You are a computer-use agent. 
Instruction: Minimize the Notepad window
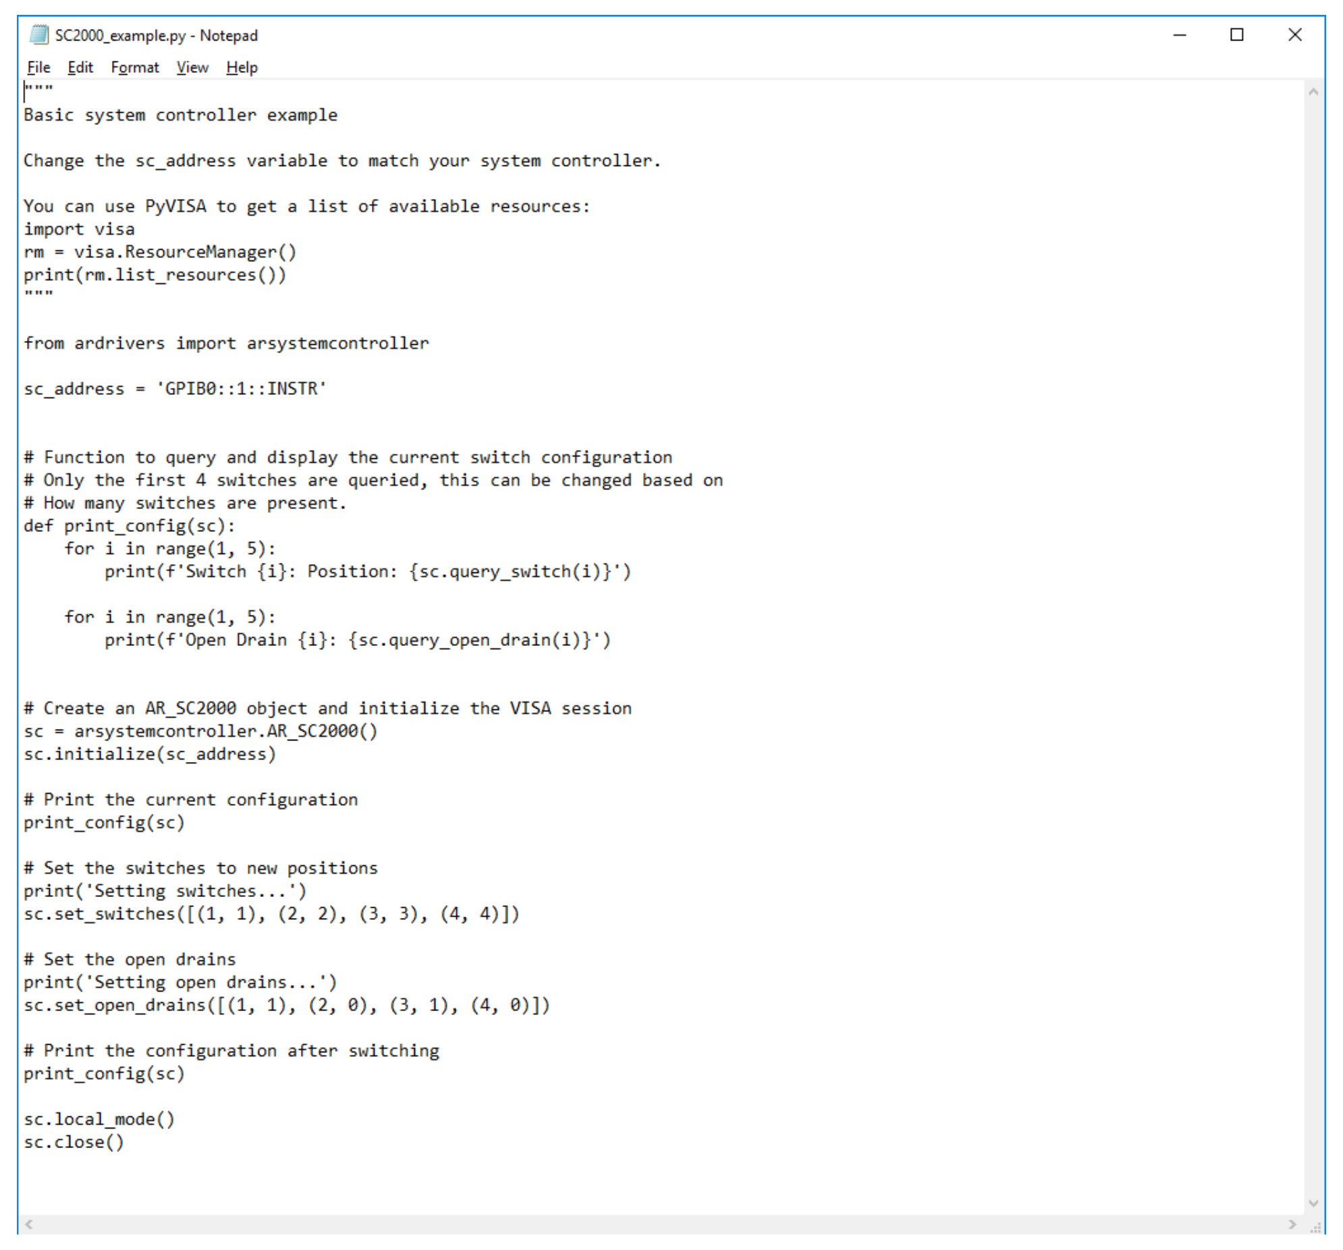point(1180,34)
